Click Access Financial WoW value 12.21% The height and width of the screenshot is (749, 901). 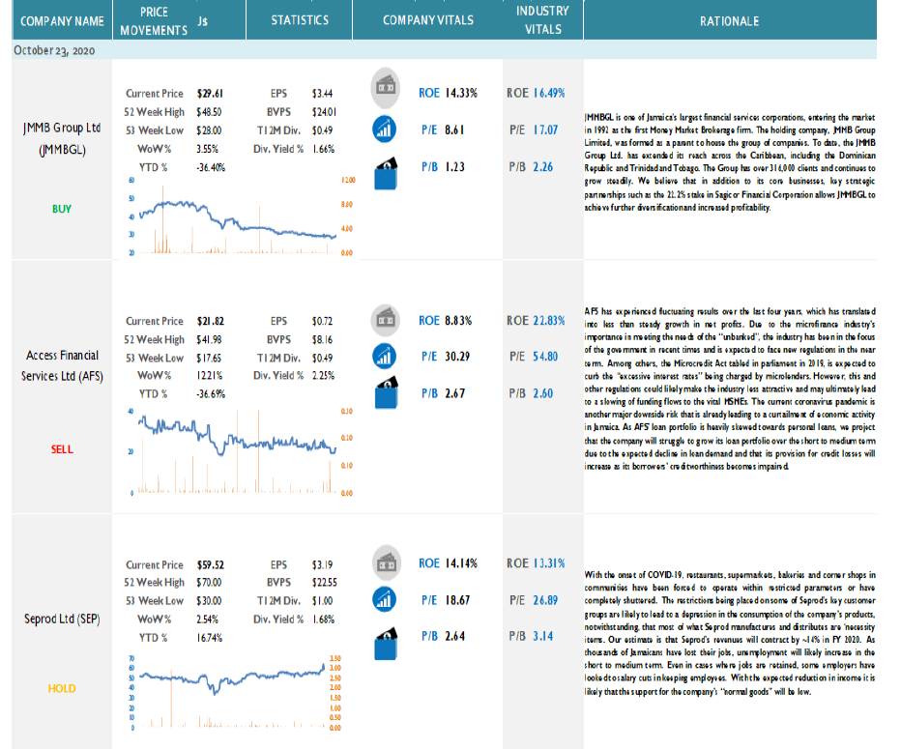click(209, 375)
